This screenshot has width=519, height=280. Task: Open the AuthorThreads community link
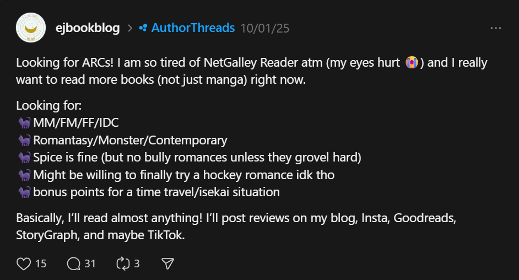(193, 28)
